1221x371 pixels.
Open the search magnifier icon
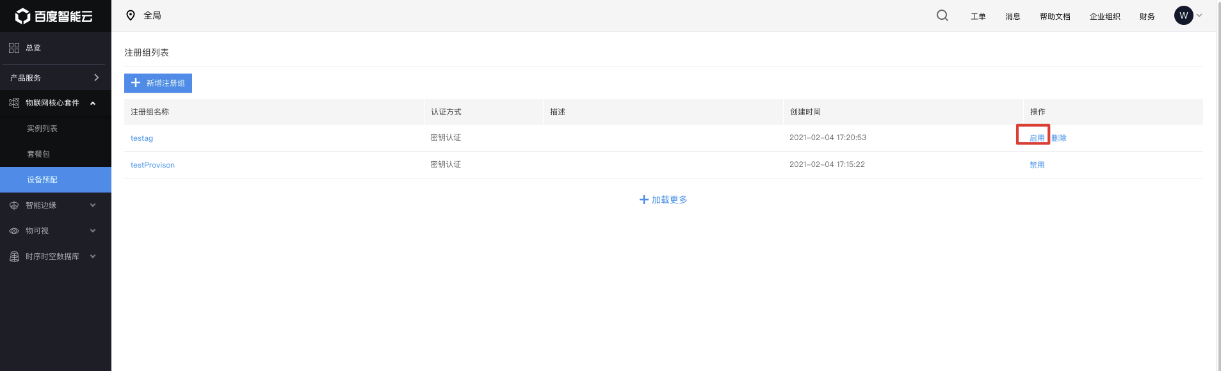pos(942,15)
